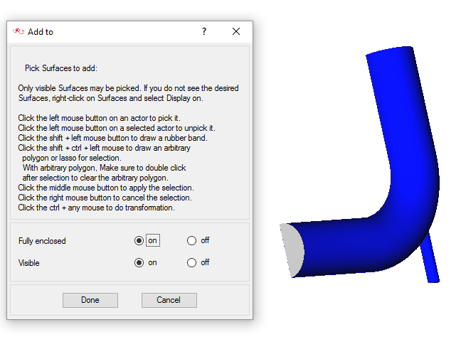Set Visible option to on

(139, 263)
